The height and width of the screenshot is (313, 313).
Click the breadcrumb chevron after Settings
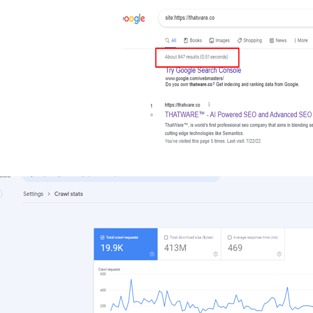pyautogui.click(x=49, y=194)
